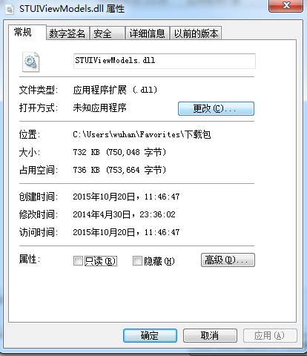Toggle the 隐藏 hidden checkbox
The image size is (307, 356).
point(137,260)
